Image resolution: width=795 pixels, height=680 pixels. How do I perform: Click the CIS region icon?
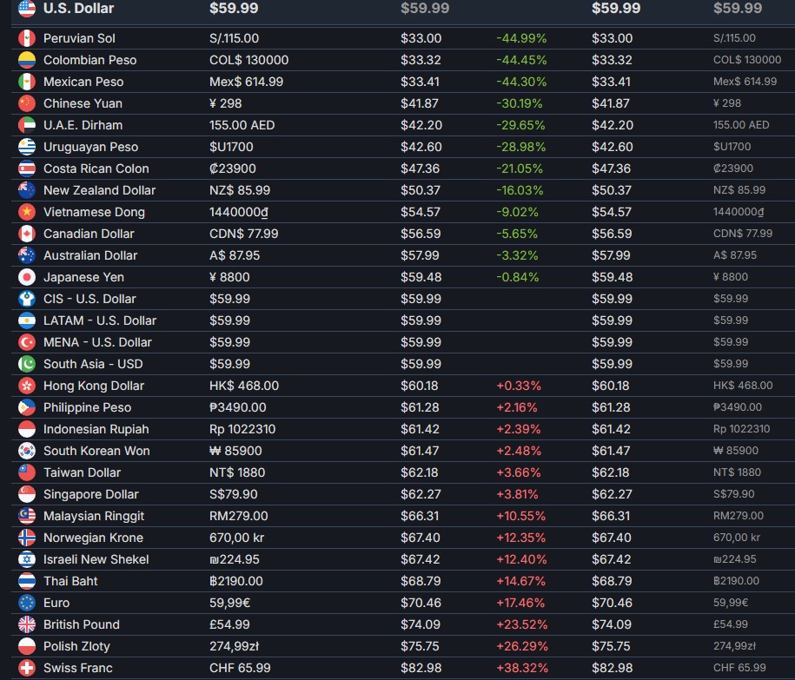pyautogui.click(x=27, y=299)
